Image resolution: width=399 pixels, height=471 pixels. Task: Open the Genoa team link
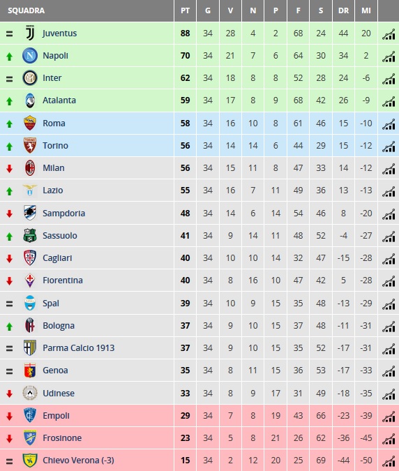point(55,370)
